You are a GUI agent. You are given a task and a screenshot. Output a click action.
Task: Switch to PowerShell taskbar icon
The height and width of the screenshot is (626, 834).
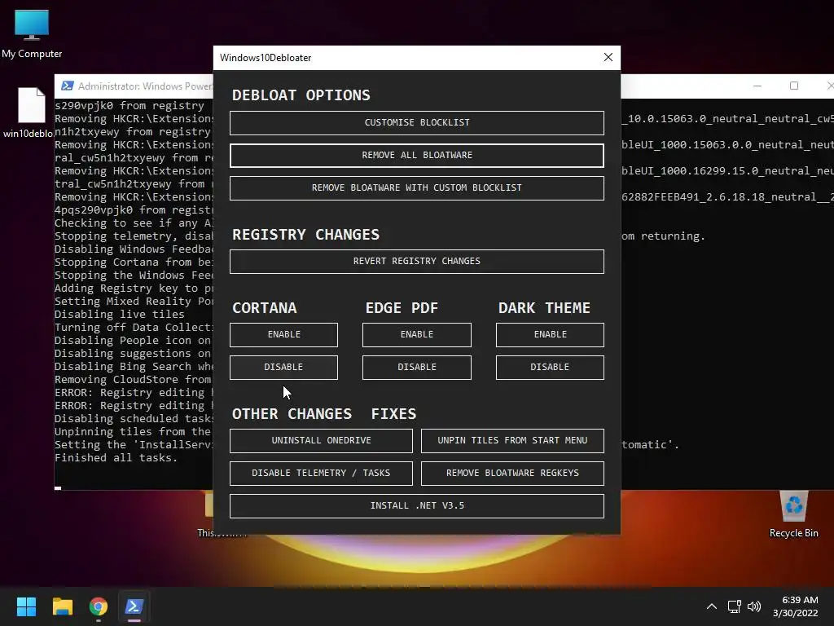(134, 606)
